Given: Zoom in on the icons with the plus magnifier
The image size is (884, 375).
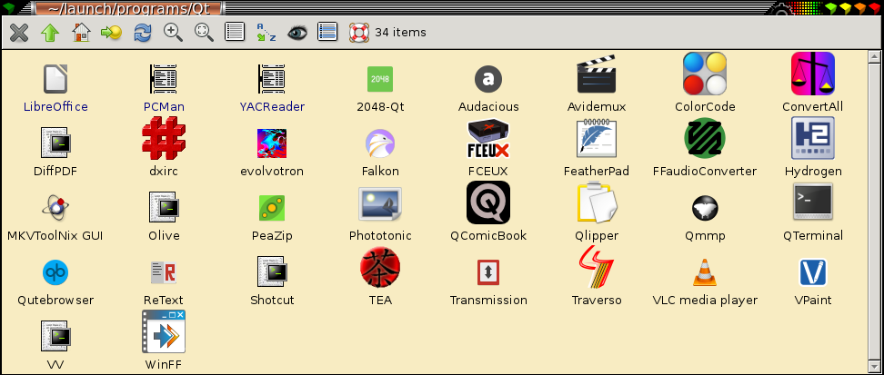Looking at the screenshot, I should [x=173, y=32].
